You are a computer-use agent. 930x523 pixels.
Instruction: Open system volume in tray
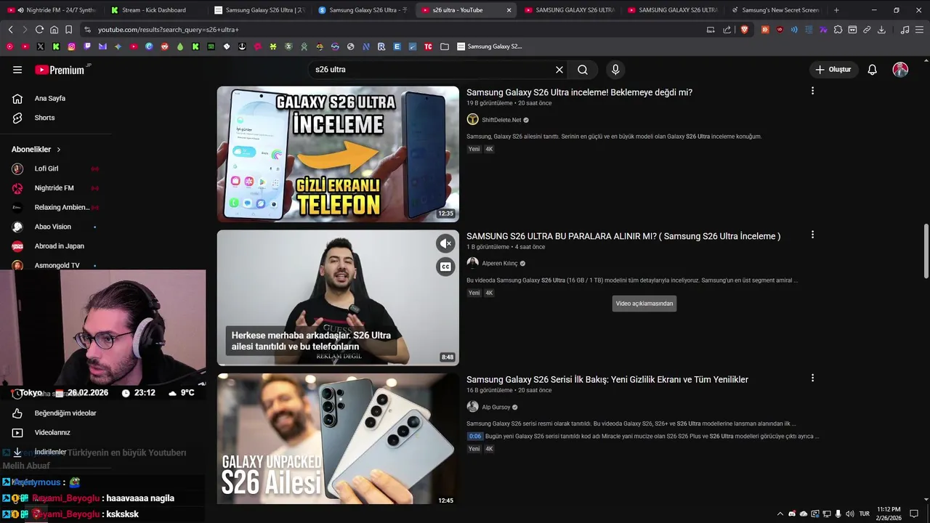850,514
